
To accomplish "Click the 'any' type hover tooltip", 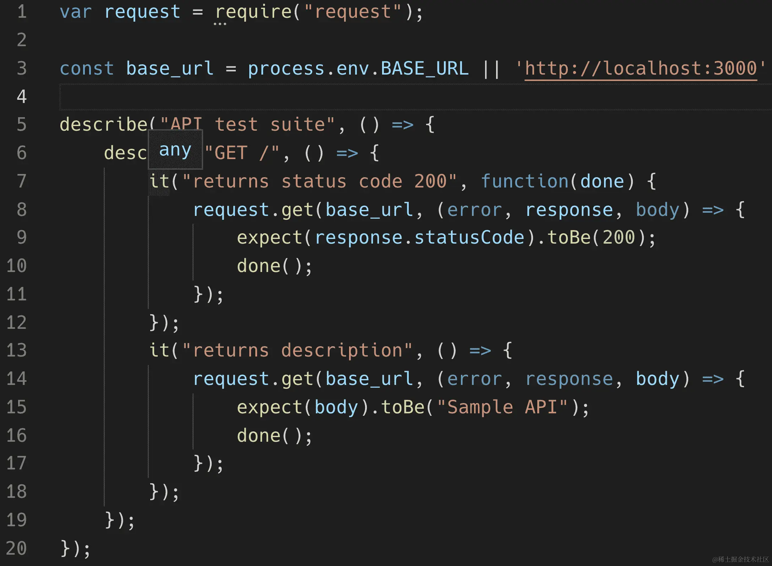I will tap(175, 149).
